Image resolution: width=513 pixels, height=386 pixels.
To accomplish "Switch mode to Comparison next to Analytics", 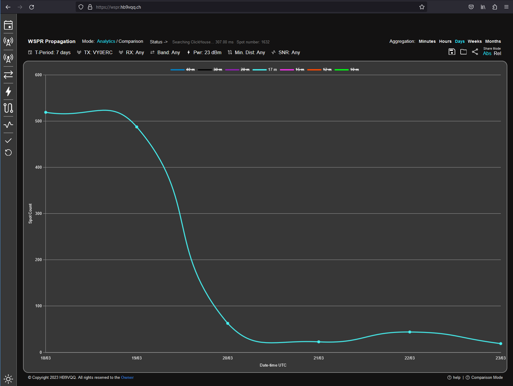I will [131, 41].
